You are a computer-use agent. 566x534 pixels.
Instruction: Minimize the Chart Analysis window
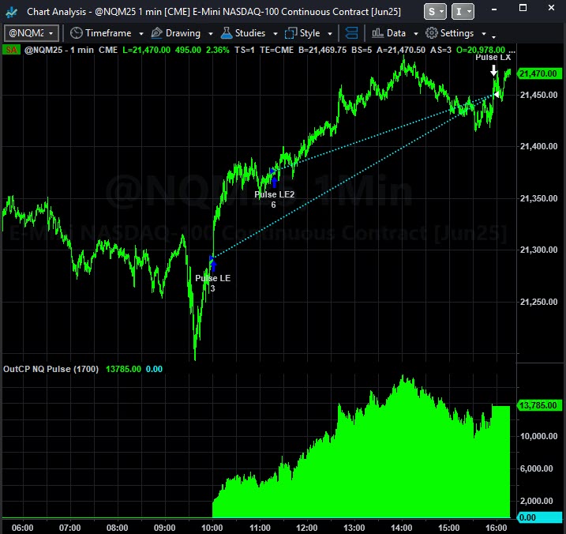(494, 9)
